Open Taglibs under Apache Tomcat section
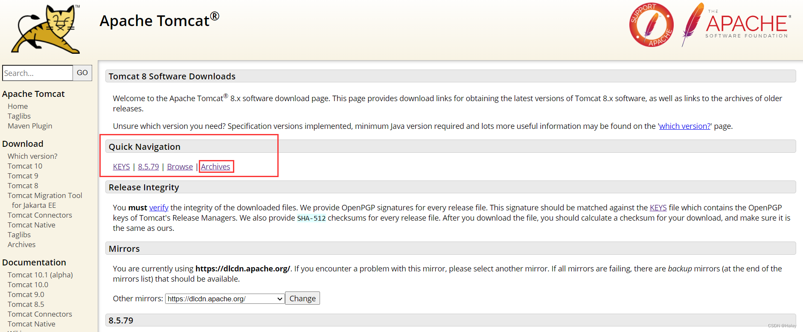This screenshot has height=332, width=803. (19, 116)
